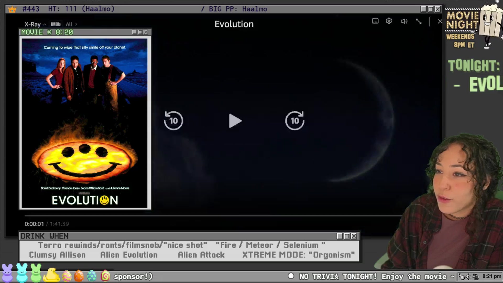
Task: Click the IMDb logo
Action: tap(56, 24)
